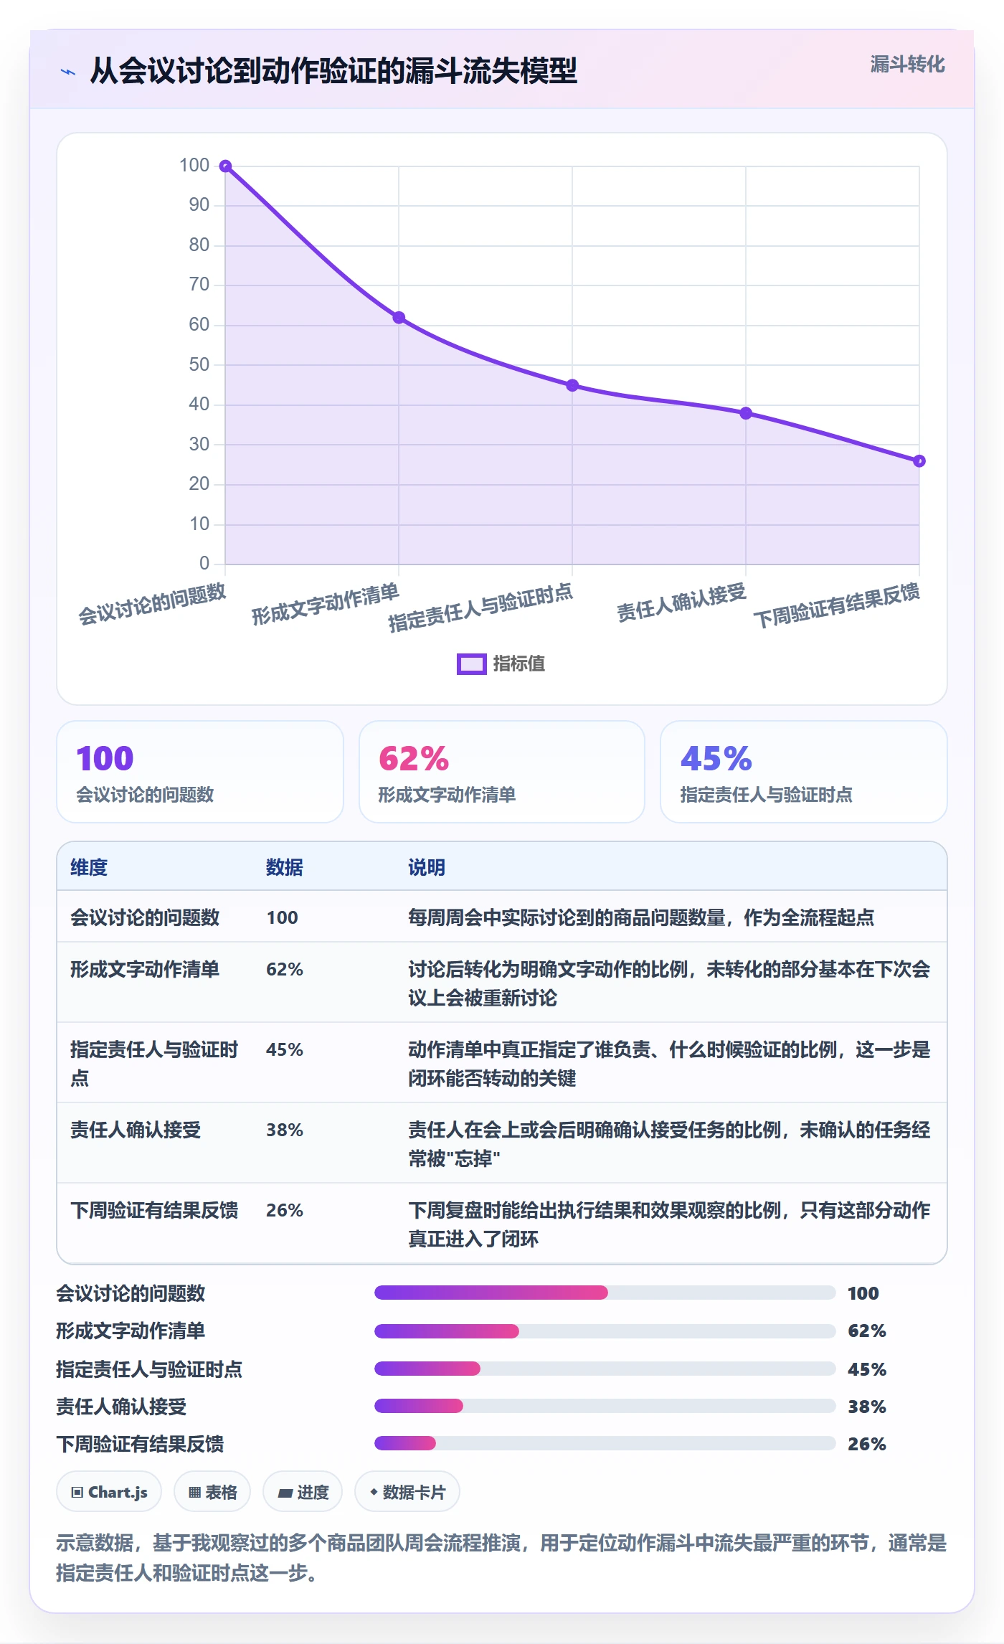Select the 表格 tag chip
Image resolution: width=1004 pixels, height=1644 pixels.
click(x=212, y=1492)
